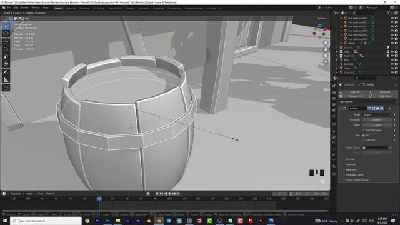The height and width of the screenshot is (225, 400).
Task: Click Toggle Stack button
Action: pyautogui.click(x=384, y=96)
